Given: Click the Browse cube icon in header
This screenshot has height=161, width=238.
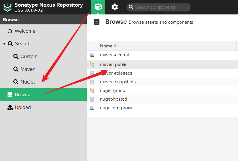Looking at the screenshot, I should point(98,7).
